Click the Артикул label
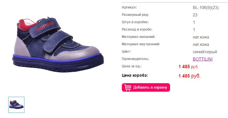The image size is (228, 118). pyautogui.click(x=129, y=7)
